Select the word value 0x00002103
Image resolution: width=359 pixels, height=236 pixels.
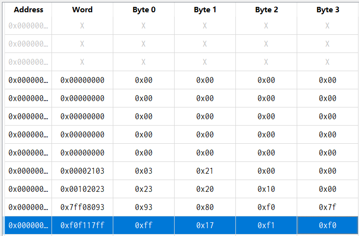(82, 171)
